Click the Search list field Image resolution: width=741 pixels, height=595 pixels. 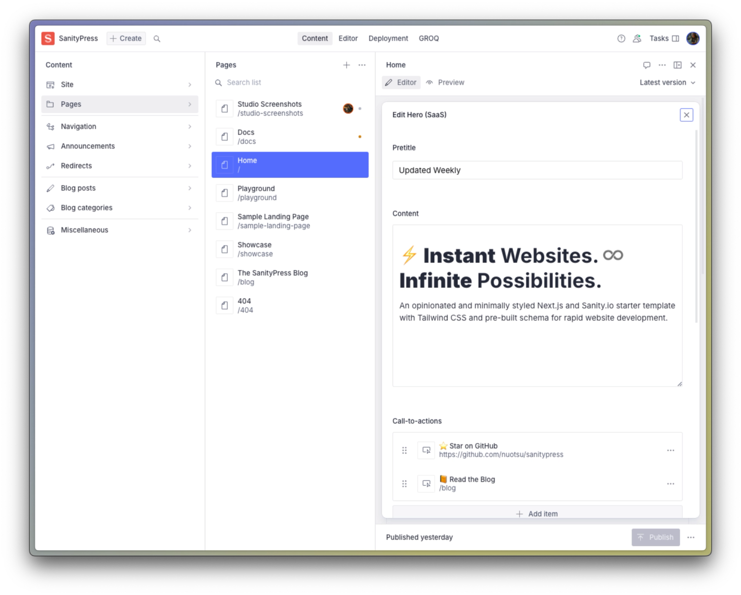[x=290, y=83]
